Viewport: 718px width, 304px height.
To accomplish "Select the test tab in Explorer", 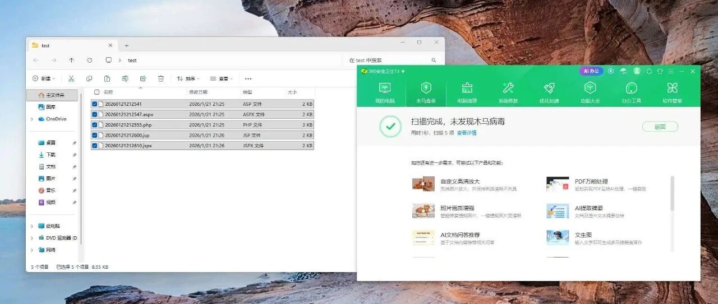I will point(72,45).
